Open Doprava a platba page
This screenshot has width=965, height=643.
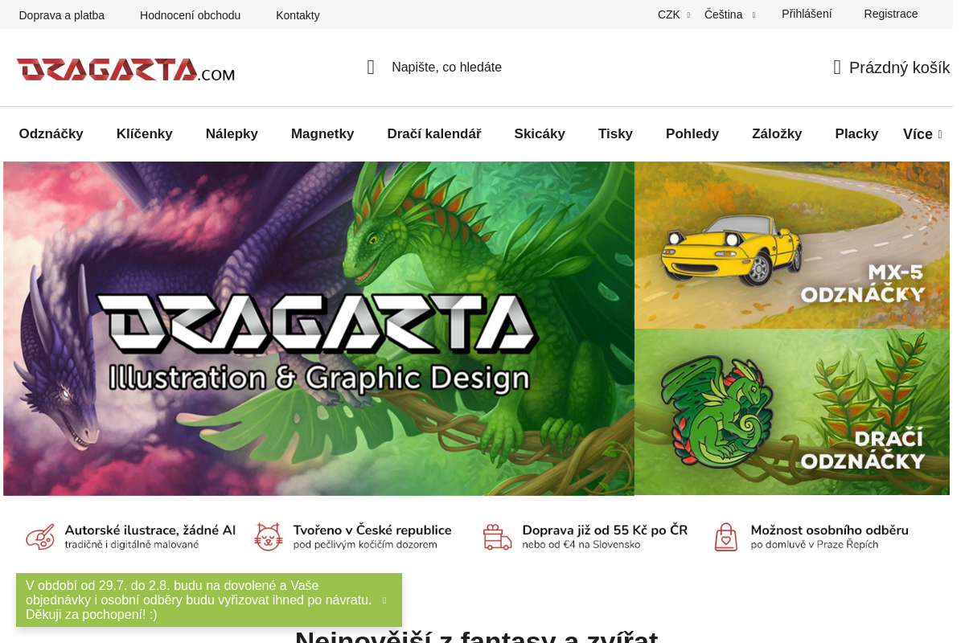tap(62, 15)
